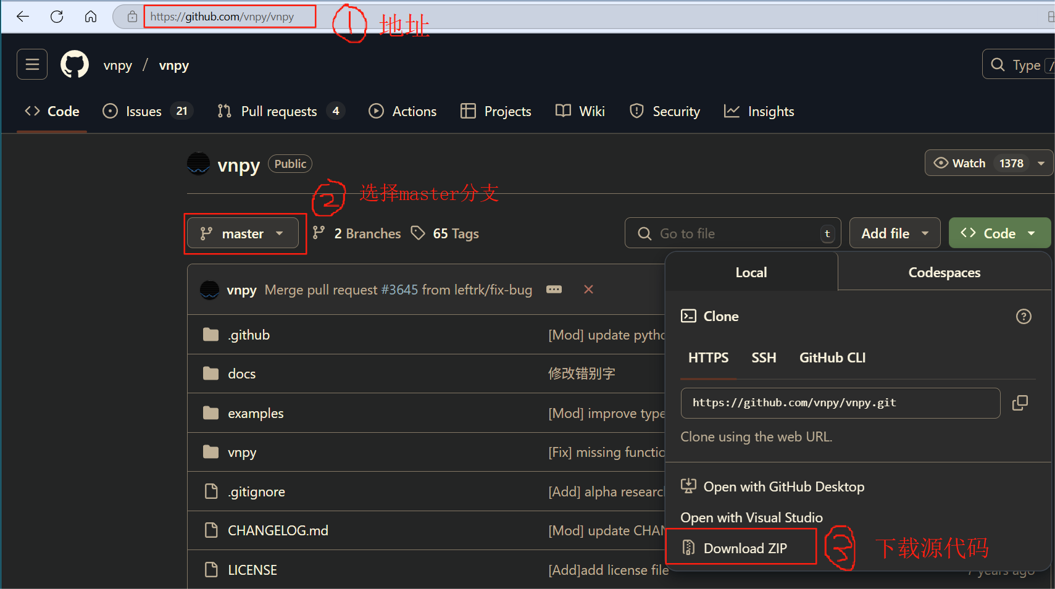Image resolution: width=1055 pixels, height=589 pixels.
Task: Click the .github folder icon
Action: tap(211, 335)
